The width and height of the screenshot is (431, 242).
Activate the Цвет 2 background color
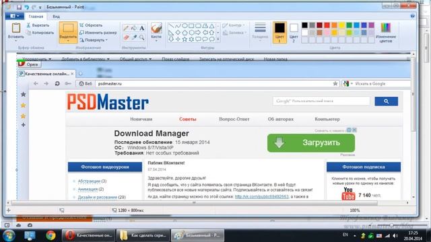[294, 32]
